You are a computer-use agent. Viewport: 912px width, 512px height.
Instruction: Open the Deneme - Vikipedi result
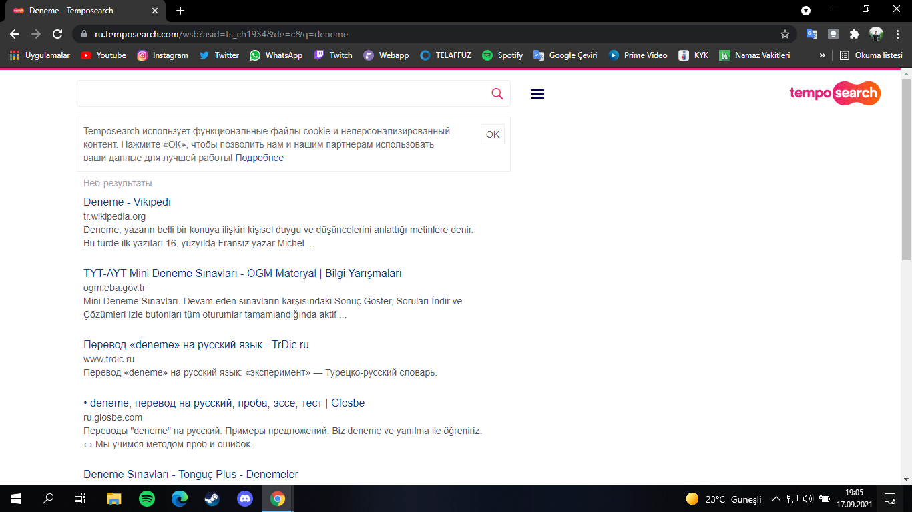(127, 202)
